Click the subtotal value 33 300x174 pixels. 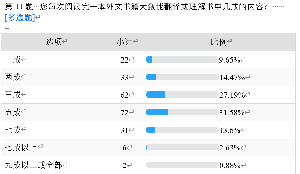124,77
